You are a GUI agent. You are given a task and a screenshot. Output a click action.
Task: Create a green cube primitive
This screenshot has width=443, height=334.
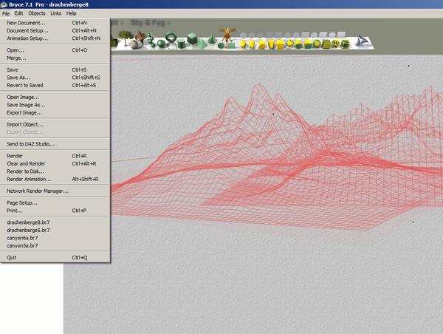pyautogui.click(x=192, y=38)
